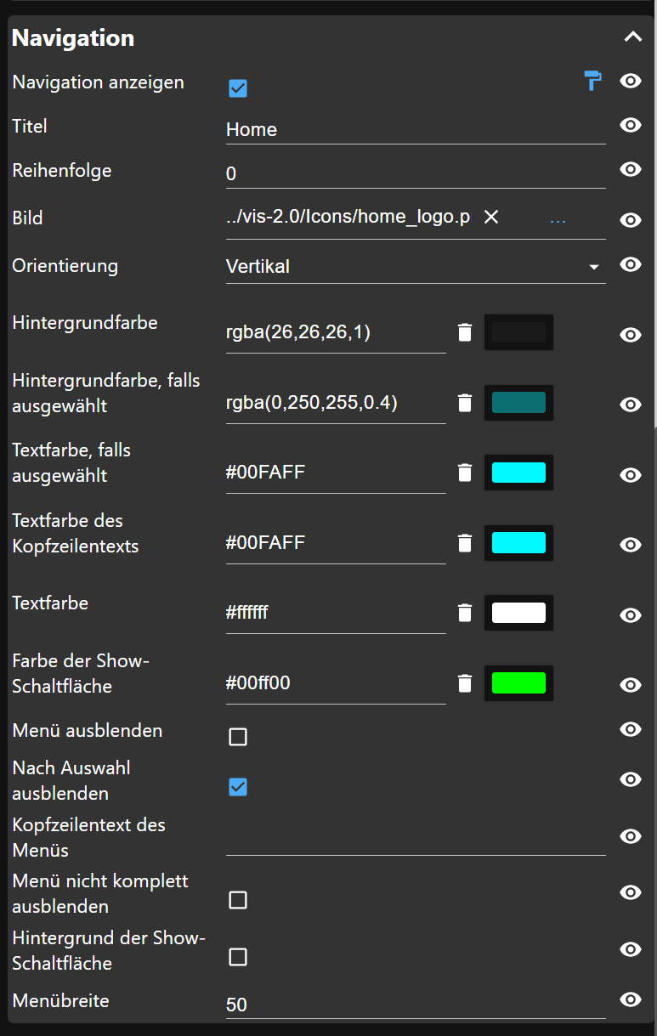Open the Orientierung Vertikal dropdown
Screen dimensions: 657x1036
point(416,266)
